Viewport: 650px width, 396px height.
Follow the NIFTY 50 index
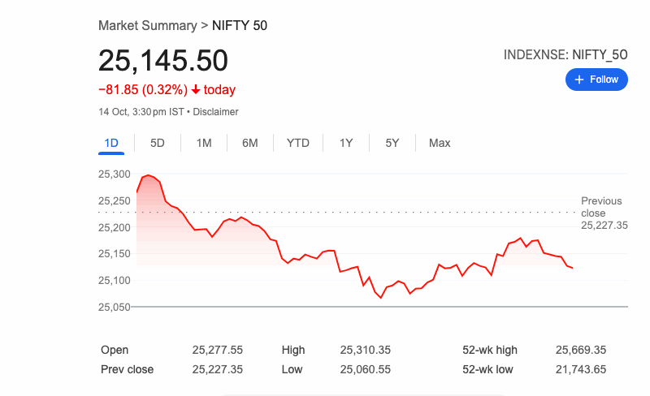tap(596, 80)
